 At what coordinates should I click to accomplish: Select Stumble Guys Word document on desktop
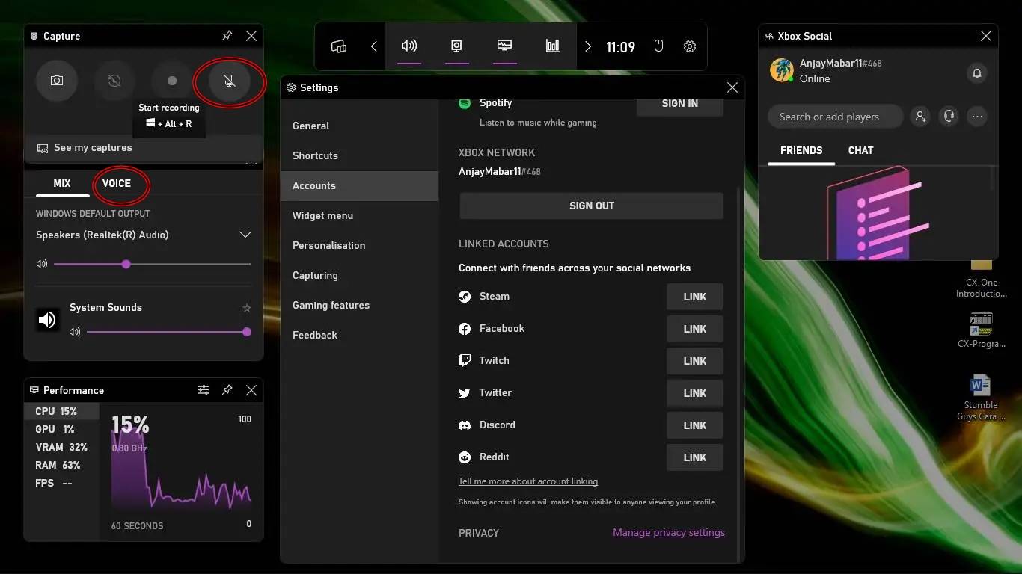(x=980, y=398)
